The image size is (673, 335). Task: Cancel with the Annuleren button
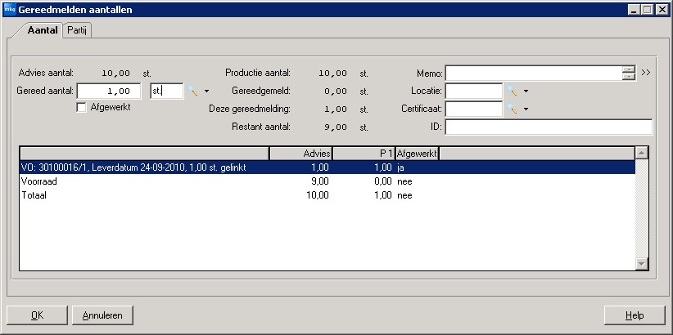[102, 315]
